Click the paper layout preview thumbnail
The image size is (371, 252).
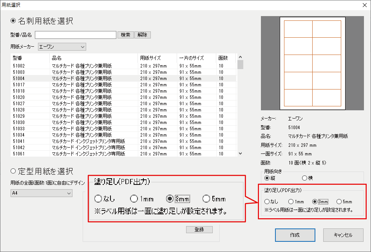tap(312, 63)
